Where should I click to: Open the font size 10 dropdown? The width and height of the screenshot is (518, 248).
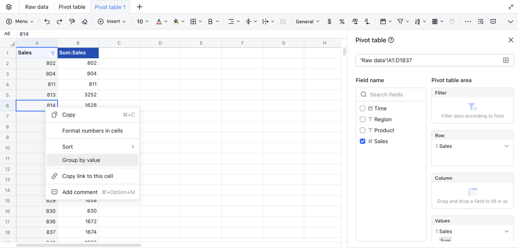tap(142, 21)
